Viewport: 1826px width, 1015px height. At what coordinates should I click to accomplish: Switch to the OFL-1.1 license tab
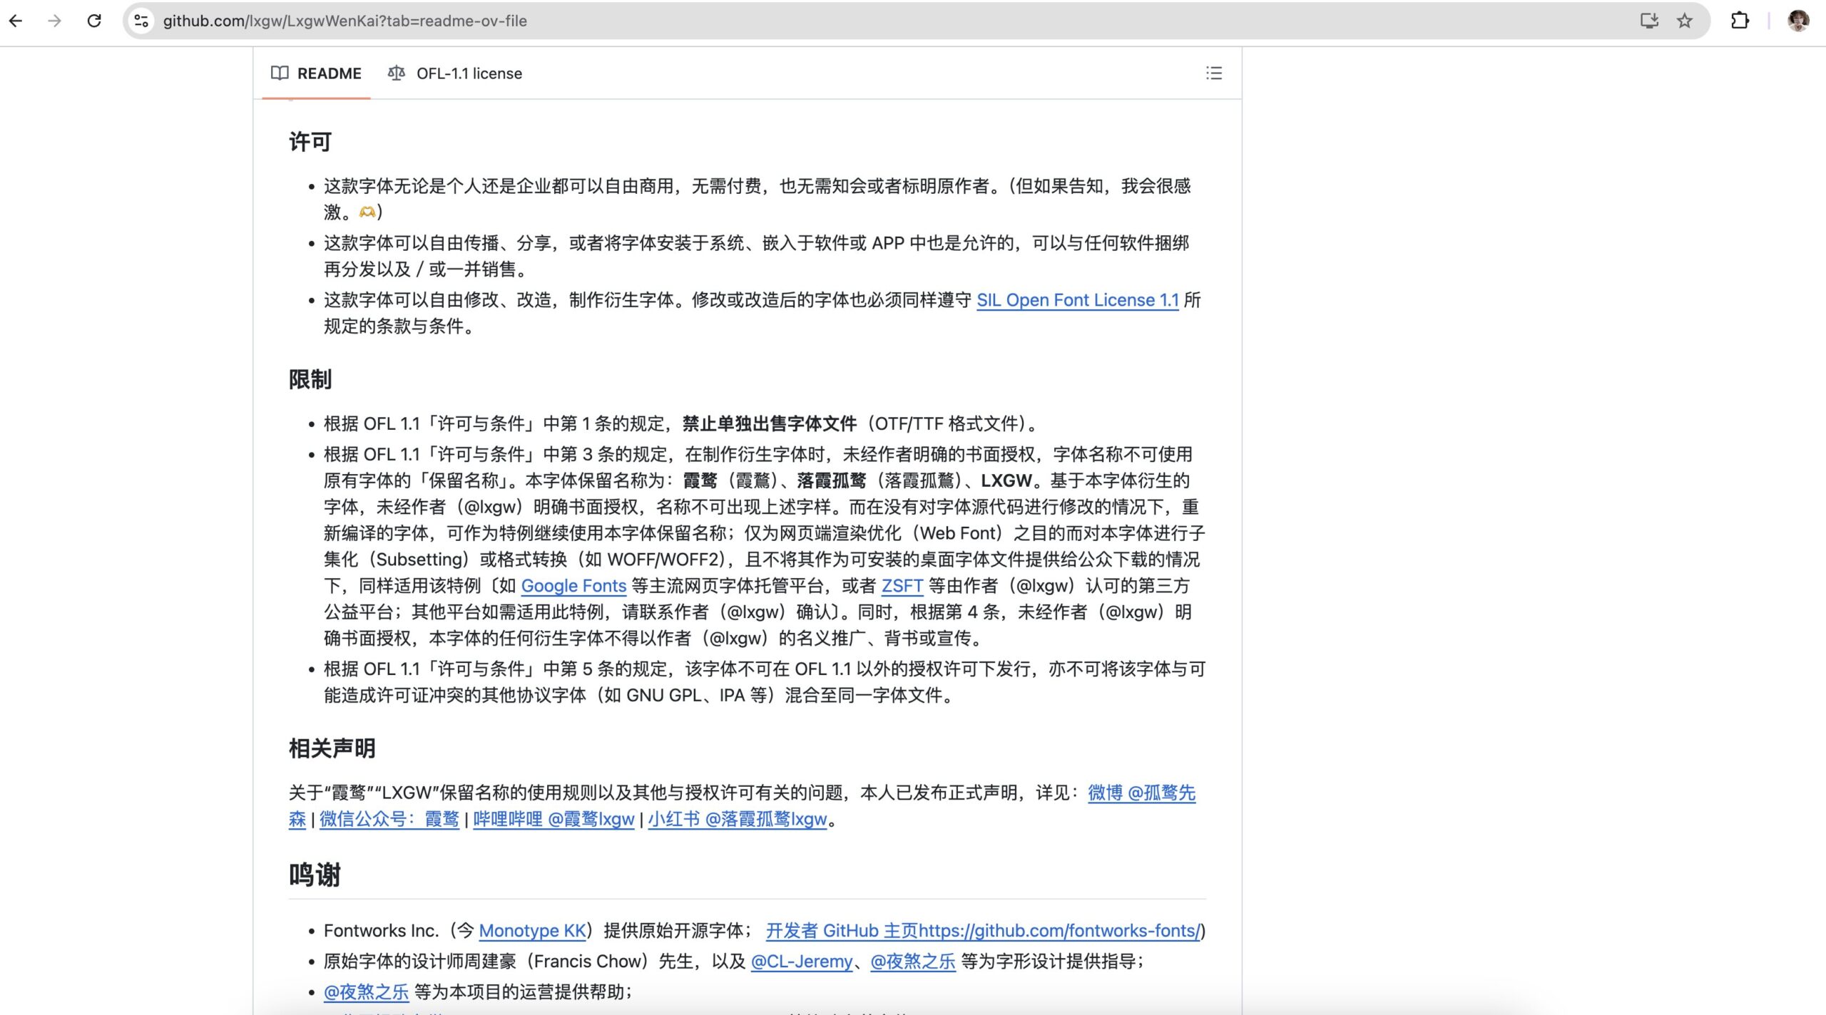pos(455,73)
